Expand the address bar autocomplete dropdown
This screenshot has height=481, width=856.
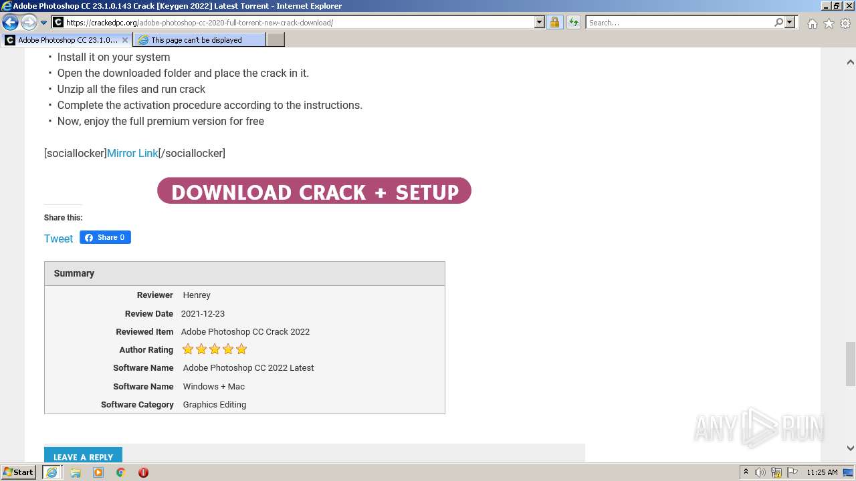point(540,23)
